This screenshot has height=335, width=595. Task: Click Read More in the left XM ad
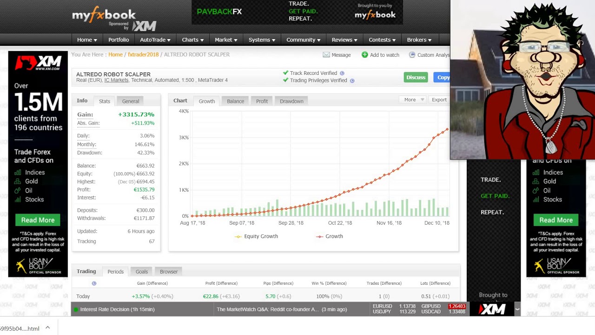tap(38, 220)
